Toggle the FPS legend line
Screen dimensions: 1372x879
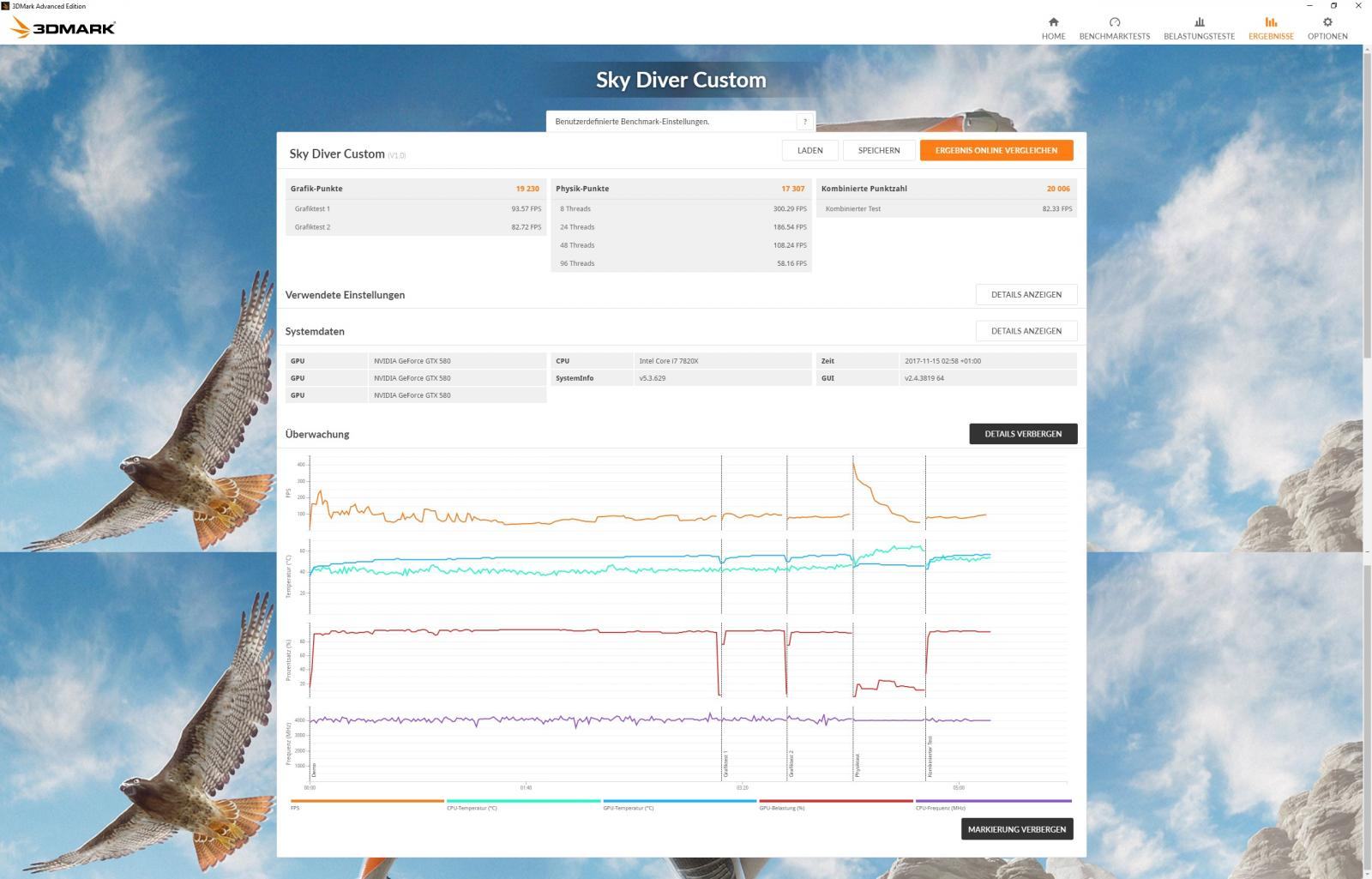(367, 801)
